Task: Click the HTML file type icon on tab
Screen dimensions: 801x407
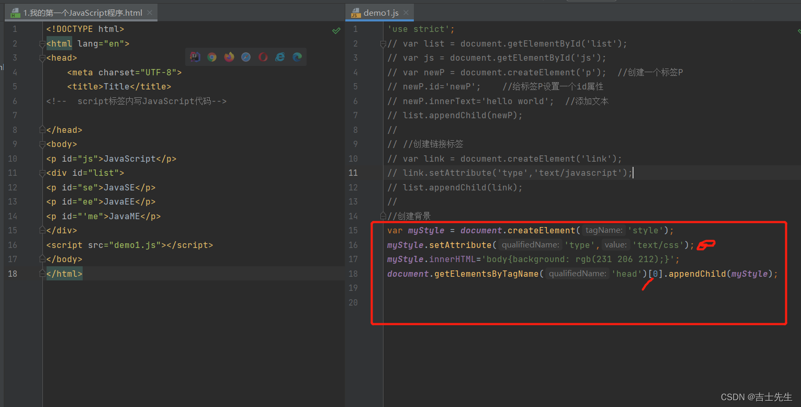Action: pos(16,13)
